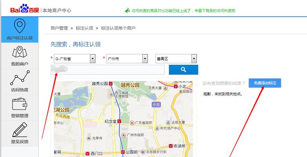The image size is (307, 157).
Task: Click the 纪念堂 metro station marker
Action: point(120,122)
